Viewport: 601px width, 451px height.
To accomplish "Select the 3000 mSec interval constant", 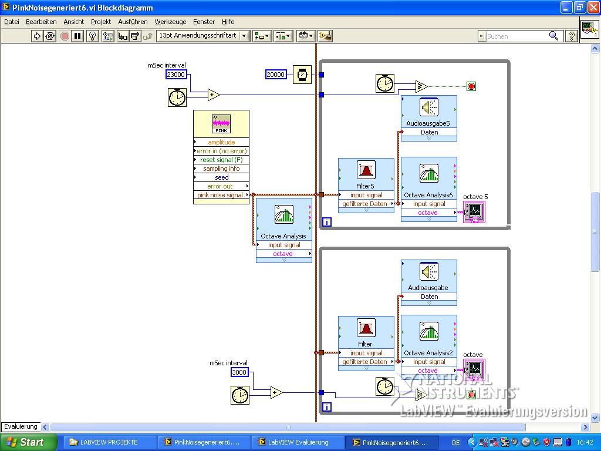I will click(239, 372).
